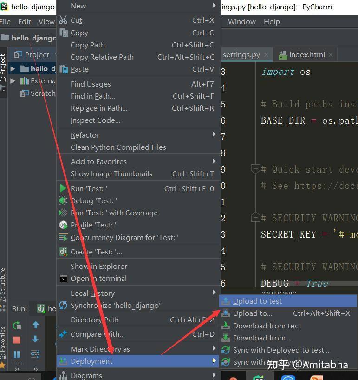The width and height of the screenshot is (358, 380).
Task: Click the Open in terminal icon
Action: [x=64, y=279]
